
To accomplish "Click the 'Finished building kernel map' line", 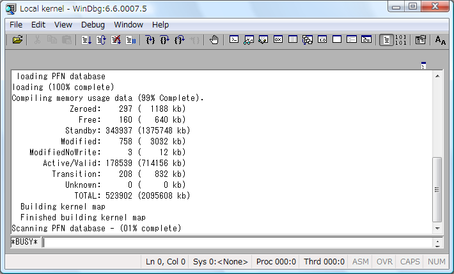I will pos(83,218).
